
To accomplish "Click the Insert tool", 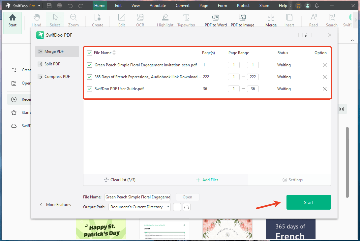I will click(289, 20).
